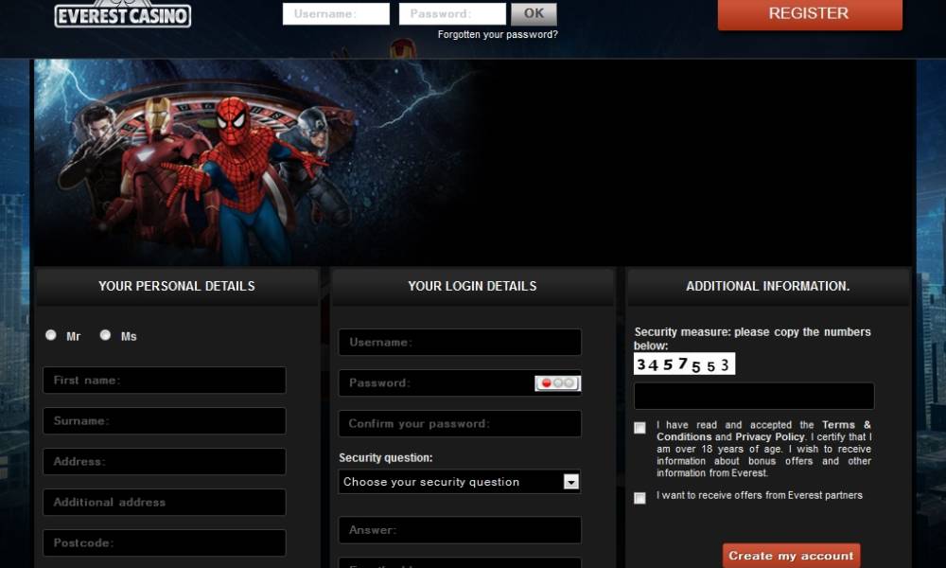Image resolution: width=946 pixels, height=568 pixels.
Task: Click the password strength indicator
Action: click(x=557, y=382)
